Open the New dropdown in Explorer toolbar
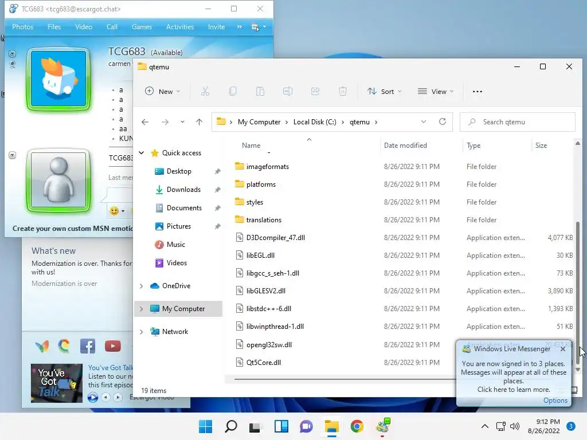The height and width of the screenshot is (440, 587). click(x=162, y=91)
